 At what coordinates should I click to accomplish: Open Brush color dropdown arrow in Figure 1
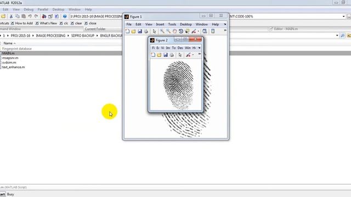click(199, 32)
